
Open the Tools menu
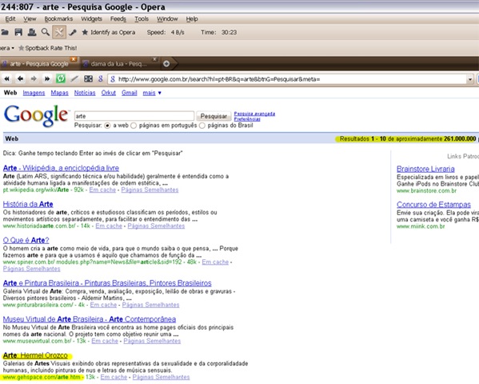142,19
